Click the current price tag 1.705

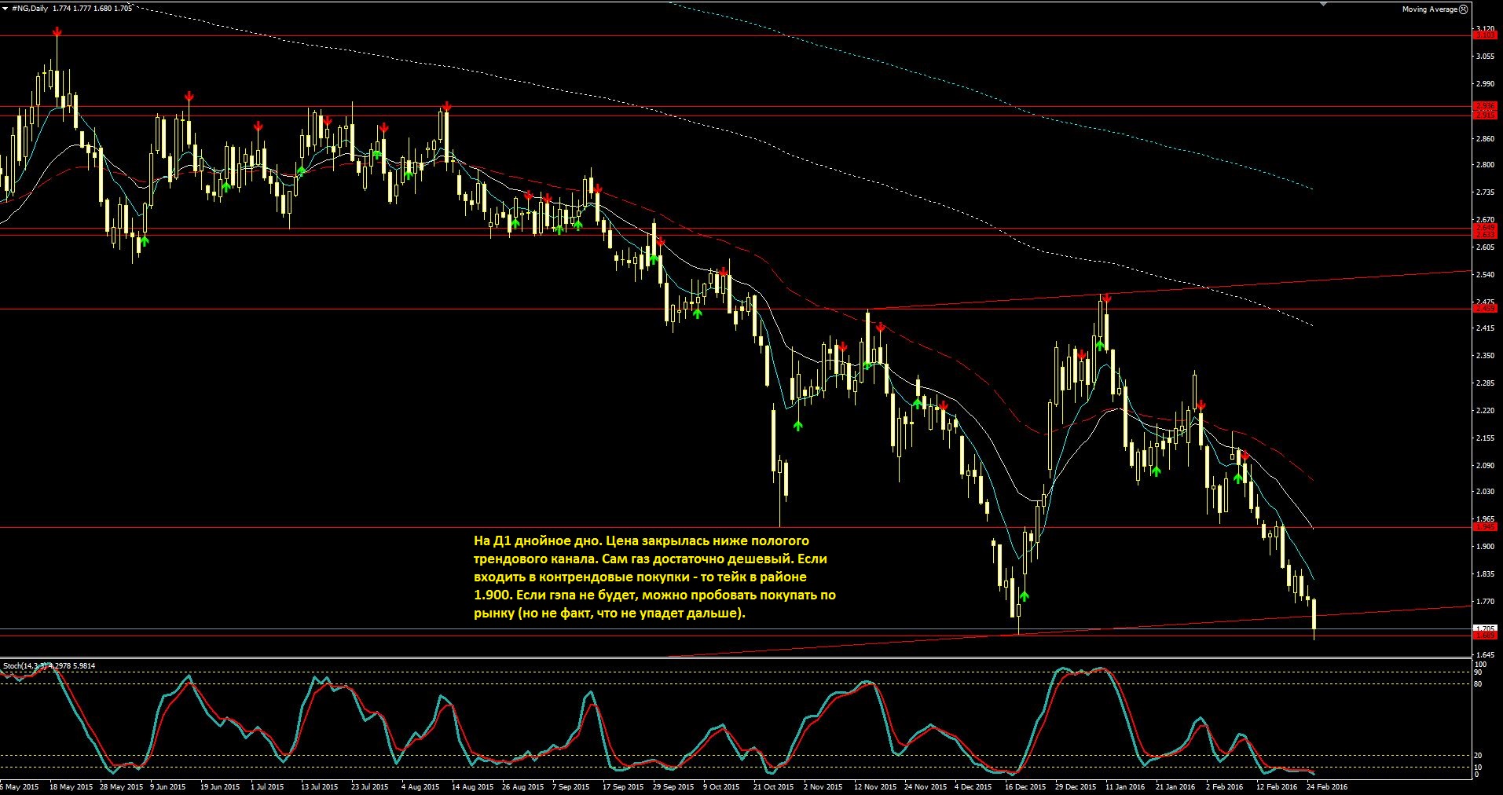pos(1484,628)
